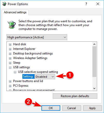Expand the Sleep settings node
This screenshot has width=104, height=113.
pyautogui.click(x=10, y=63)
